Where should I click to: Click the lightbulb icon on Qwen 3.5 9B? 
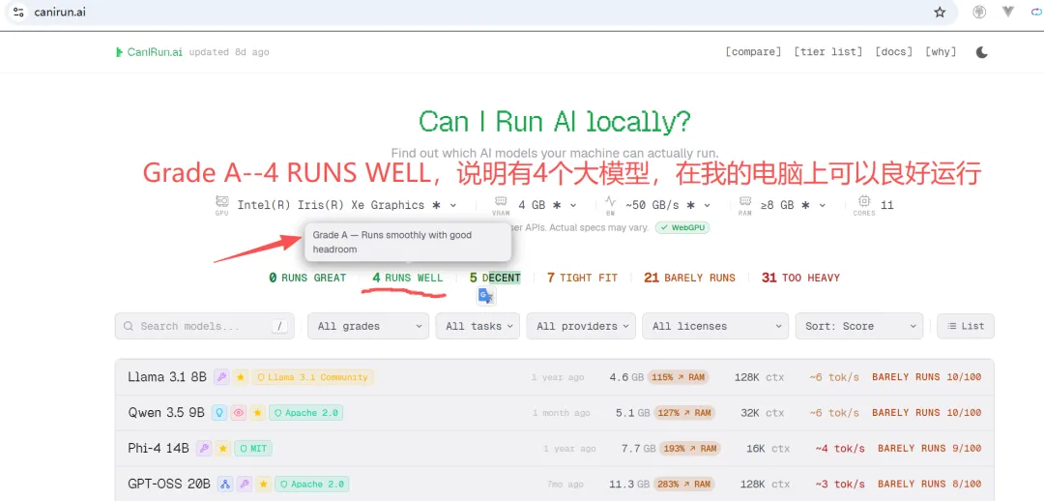[x=219, y=413]
